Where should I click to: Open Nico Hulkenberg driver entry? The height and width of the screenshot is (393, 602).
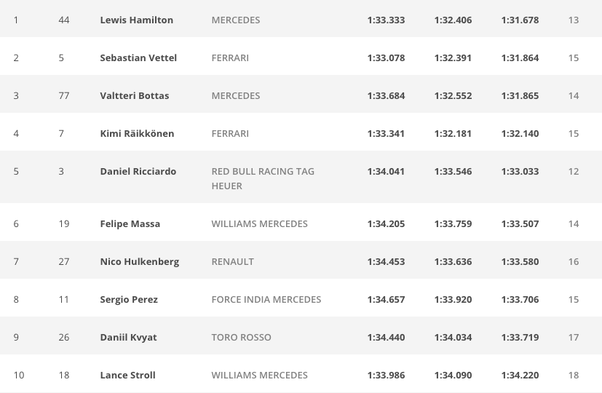coord(139,262)
